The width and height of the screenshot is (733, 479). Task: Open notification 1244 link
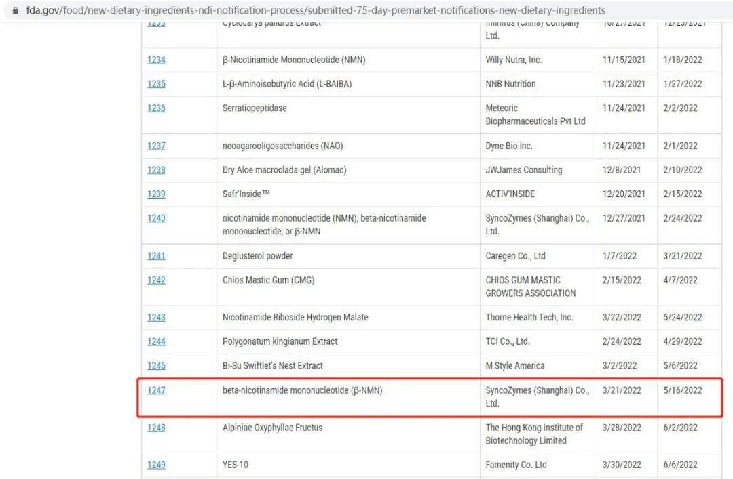point(156,341)
